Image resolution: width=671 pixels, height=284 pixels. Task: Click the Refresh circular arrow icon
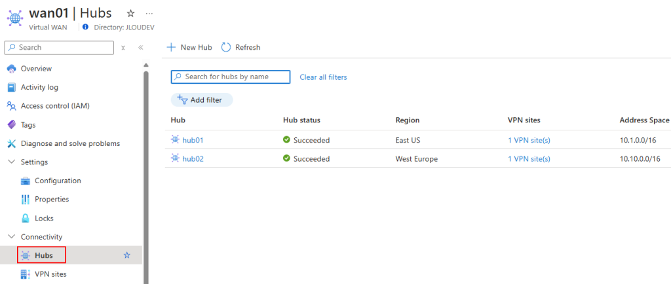pyautogui.click(x=226, y=47)
